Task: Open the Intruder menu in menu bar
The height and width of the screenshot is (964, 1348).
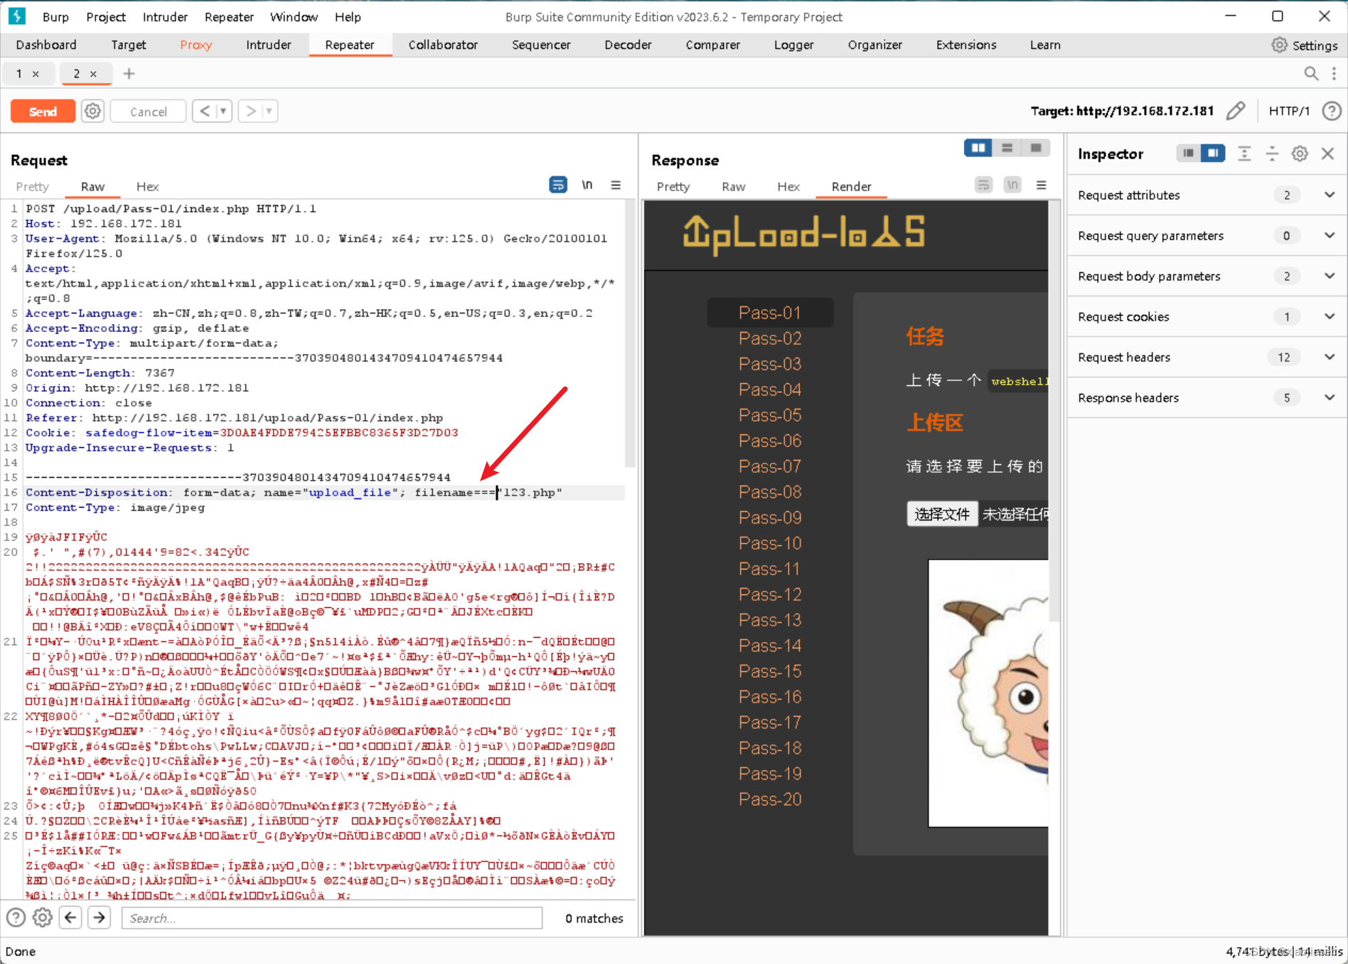Action: pyautogui.click(x=165, y=16)
